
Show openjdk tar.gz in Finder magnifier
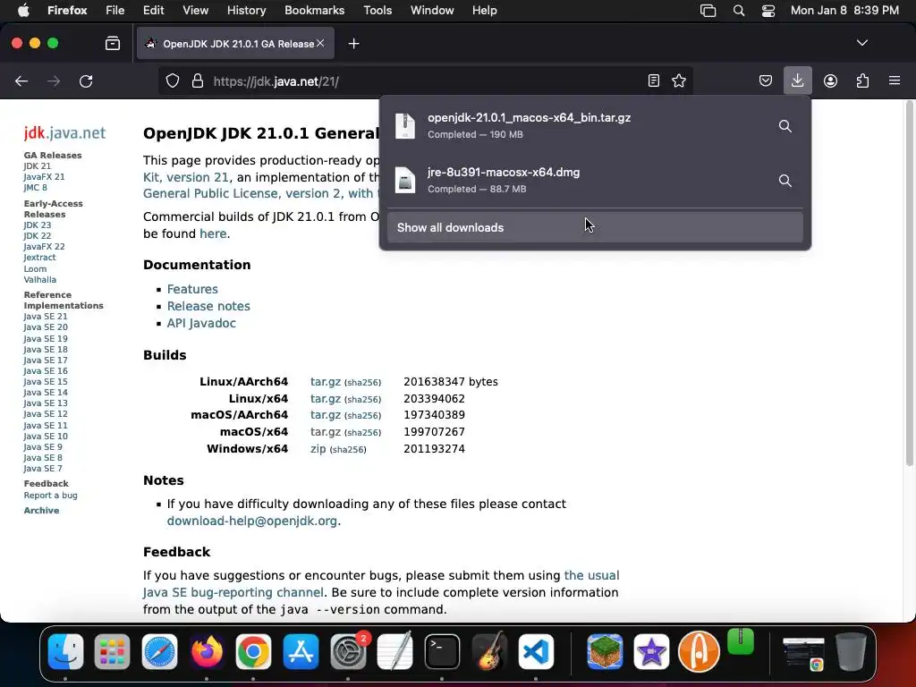(x=785, y=126)
